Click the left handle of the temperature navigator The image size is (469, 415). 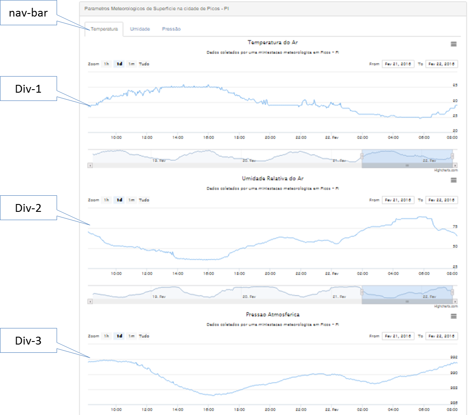tap(361, 156)
